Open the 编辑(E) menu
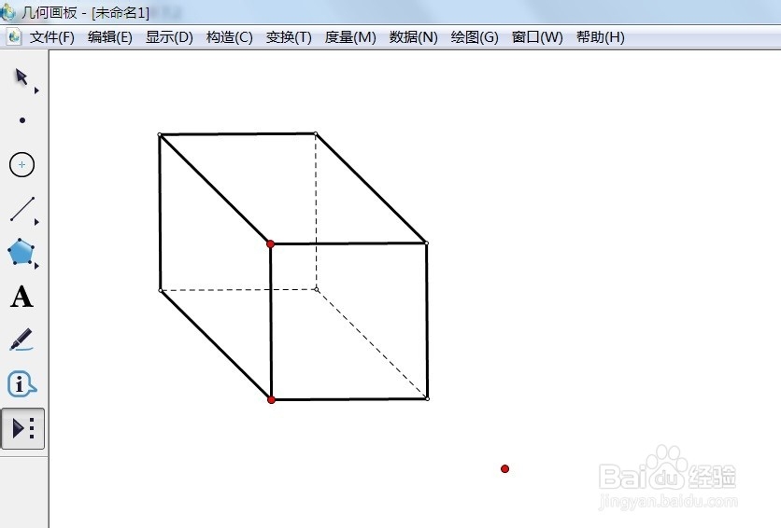 pyautogui.click(x=109, y=37)
